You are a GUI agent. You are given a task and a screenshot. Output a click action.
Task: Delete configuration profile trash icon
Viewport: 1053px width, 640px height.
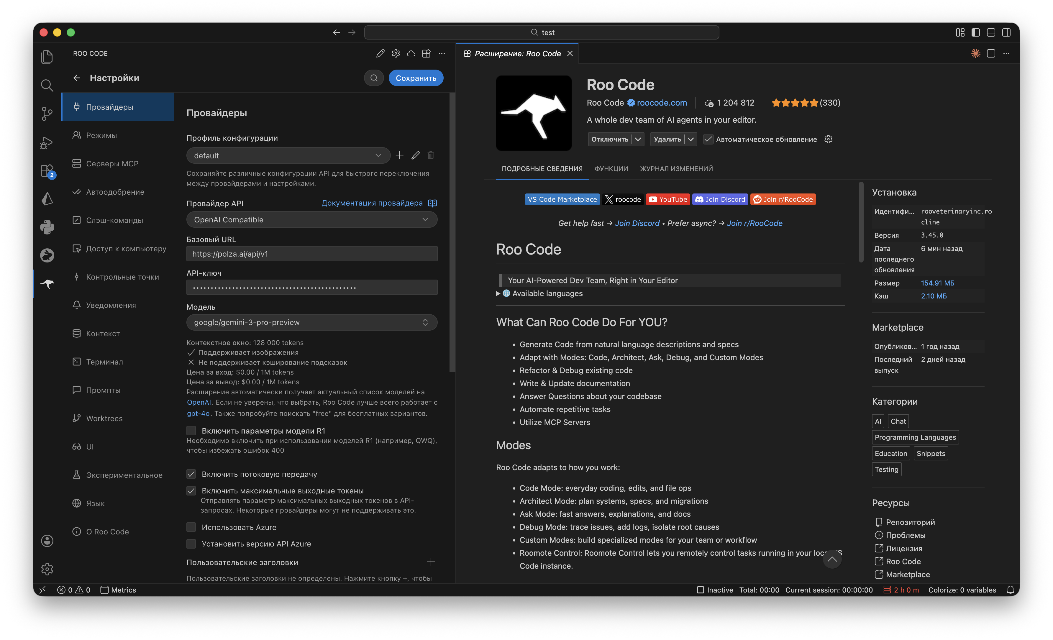(x=431, y=155)
